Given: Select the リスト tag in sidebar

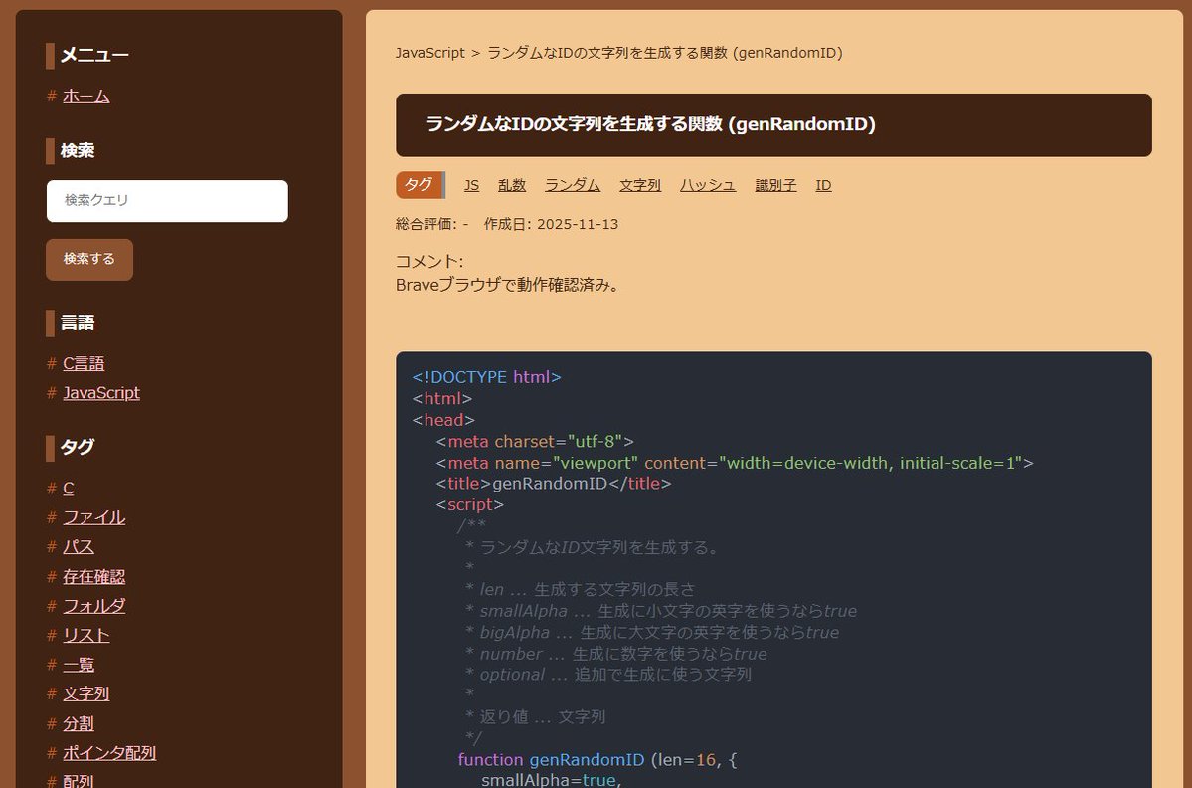Looking at the screenshot, I should (85, 635).
